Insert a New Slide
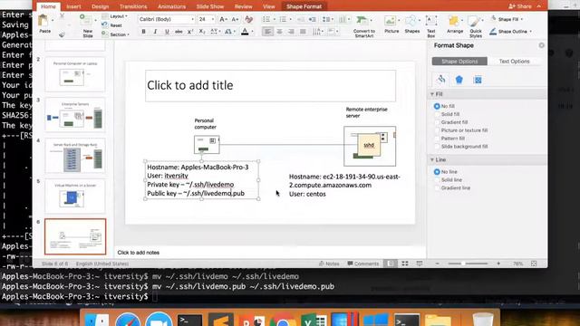Viewport: 580px width, 326px height. point(88,25)
